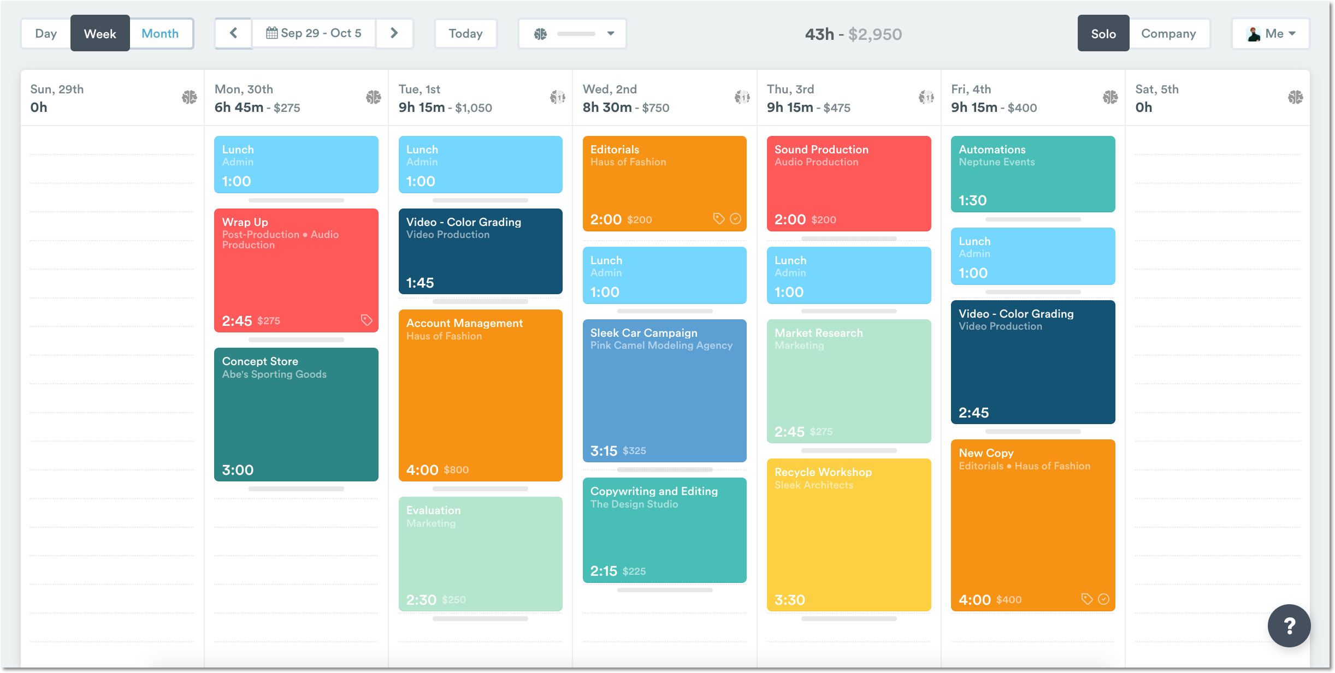Click the Today button
Screen dimensions: 1335x673
[x=465, y=33]
